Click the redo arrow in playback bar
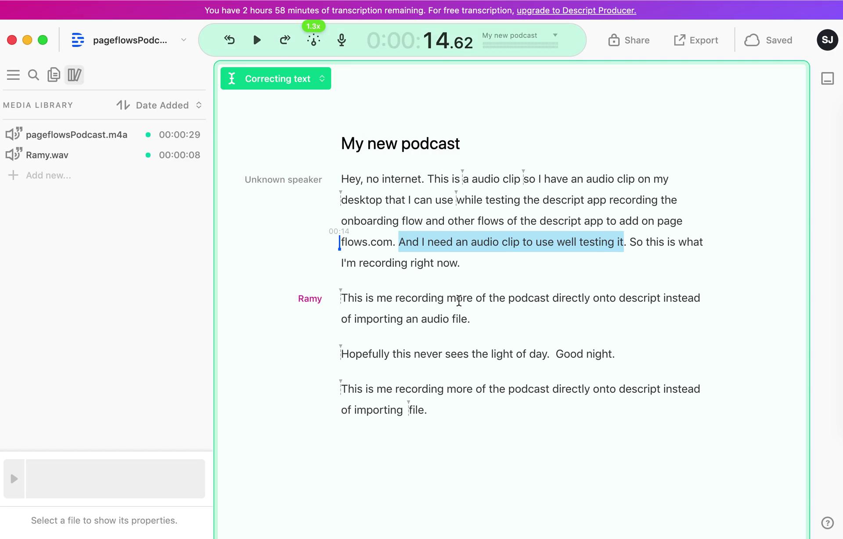843x539 pixels. [285, 40]
